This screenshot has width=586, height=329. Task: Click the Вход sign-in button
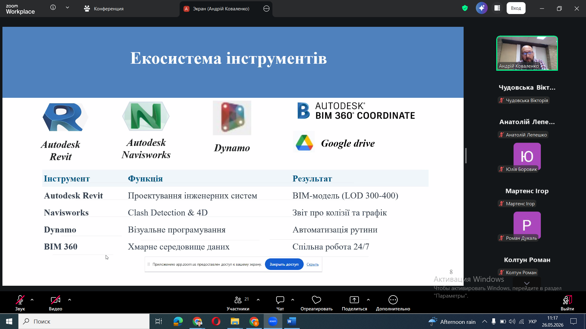[516, 8]
